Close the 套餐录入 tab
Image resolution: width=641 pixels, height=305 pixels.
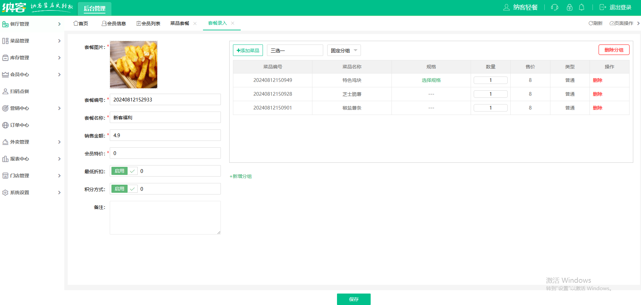click(233, 23)
